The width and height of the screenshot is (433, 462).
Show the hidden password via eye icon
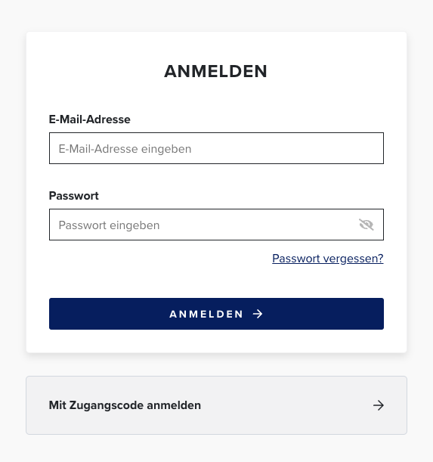point(367,225)
